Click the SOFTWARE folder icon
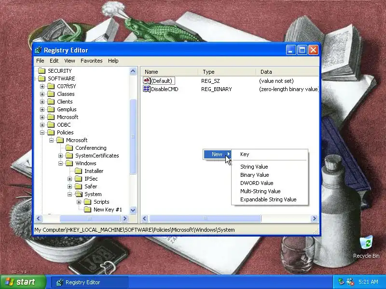Screen dimensions: 386x289 point(42,79)
